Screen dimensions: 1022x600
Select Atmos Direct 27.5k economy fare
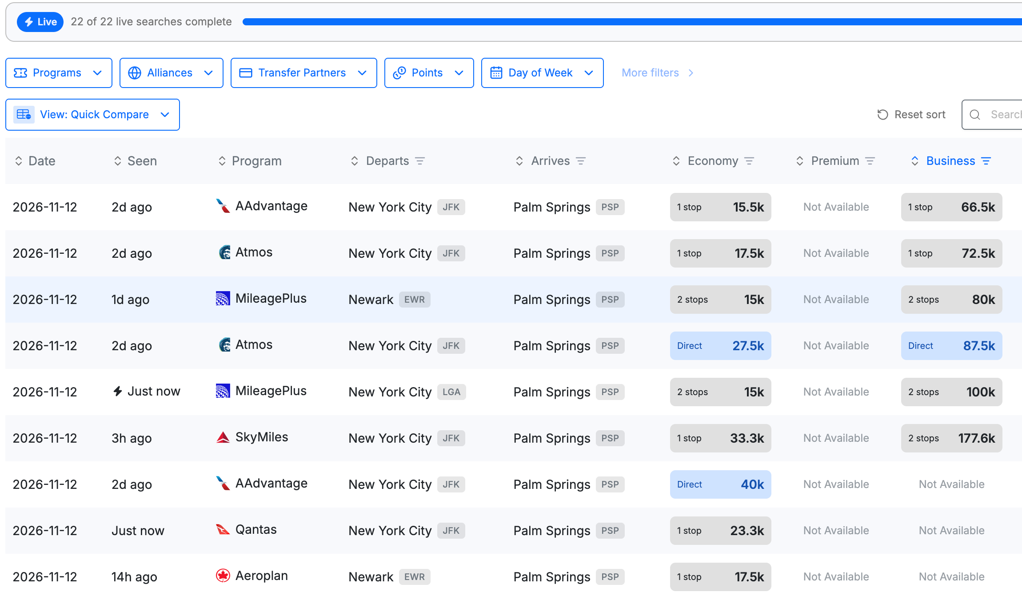tap(721, 346)
